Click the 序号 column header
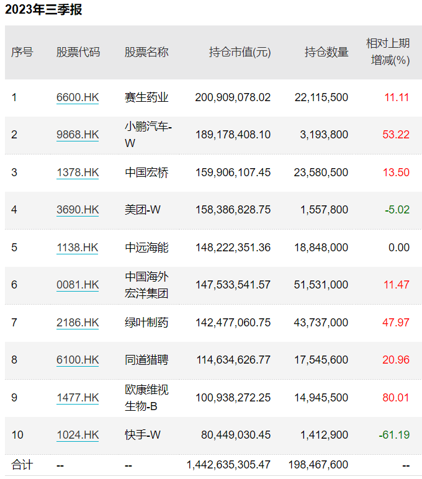Screen dimensions: 422x479 coord(22,52)
